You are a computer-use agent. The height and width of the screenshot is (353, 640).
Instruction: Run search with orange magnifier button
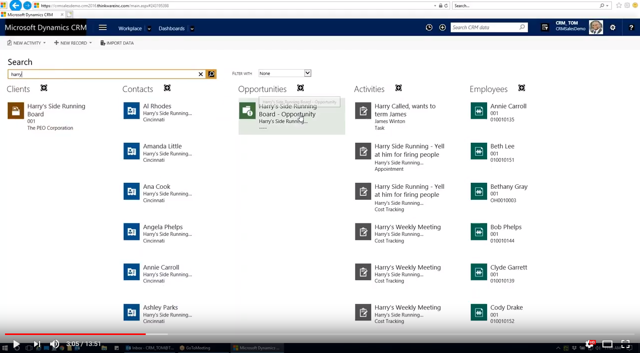coord(211,74)
